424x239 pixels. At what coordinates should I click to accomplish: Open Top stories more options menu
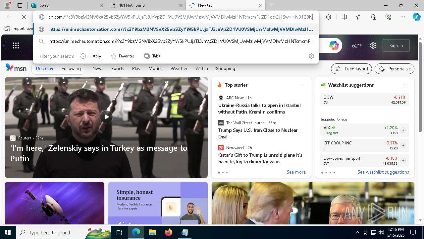tap(301, 85)
